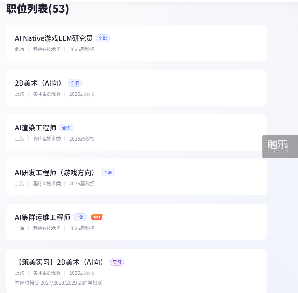This screenshot has height=293, width=298.
Task: Click 全职 tag beside AI Native游戏LLM研究员
Action: [x=103, y=38]
